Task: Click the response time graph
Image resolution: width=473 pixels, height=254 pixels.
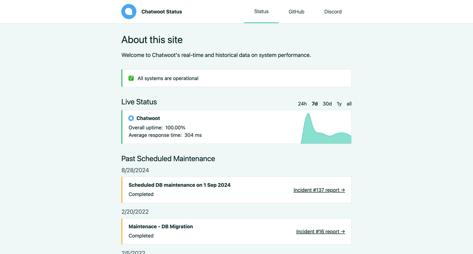Action: pyautogui.click(x=326, y=128)
